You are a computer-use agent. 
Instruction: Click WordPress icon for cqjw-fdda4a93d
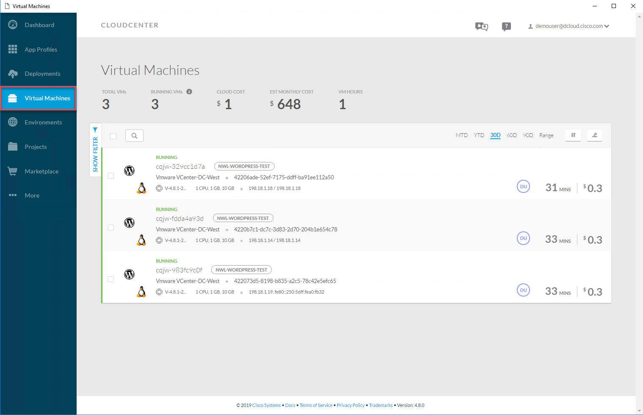tap(129, 223)
